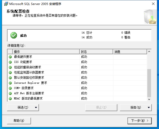Select the 最低硬件要求 row text
Image resolution: width=159 pixels, height=129 pixels.
[23, 57]
